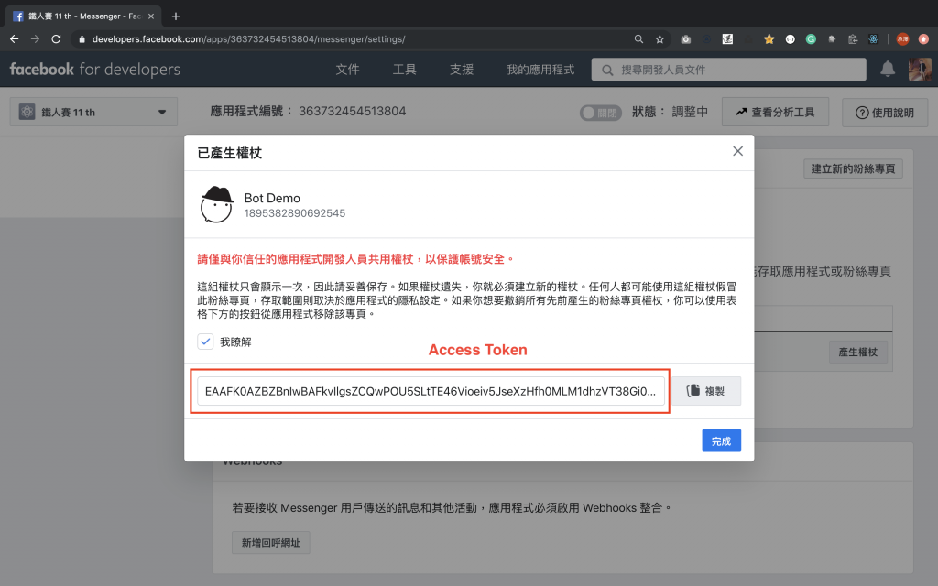
Task: Click the address bar URL
Action: pyautogui.click(x=248, y=38)
